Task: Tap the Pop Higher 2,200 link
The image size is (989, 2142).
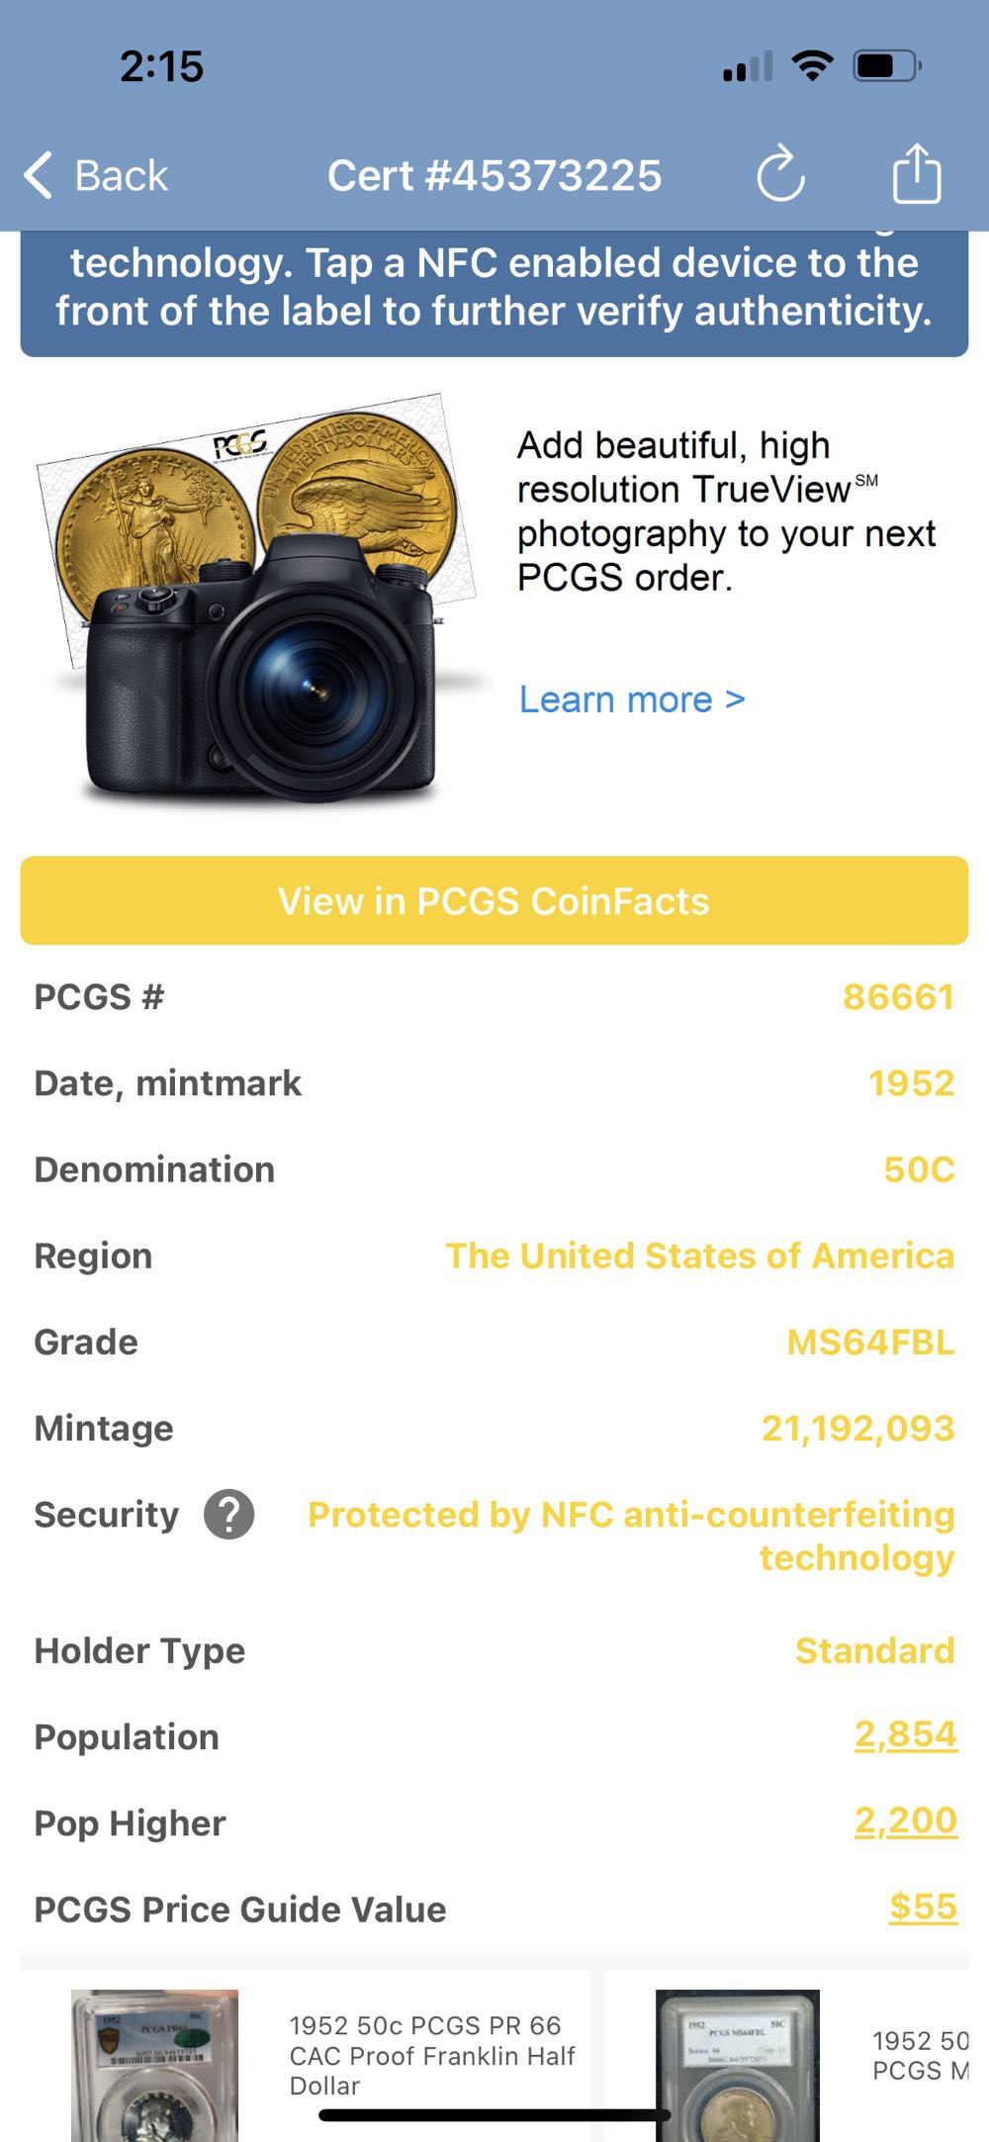Action: point(905,1820)
